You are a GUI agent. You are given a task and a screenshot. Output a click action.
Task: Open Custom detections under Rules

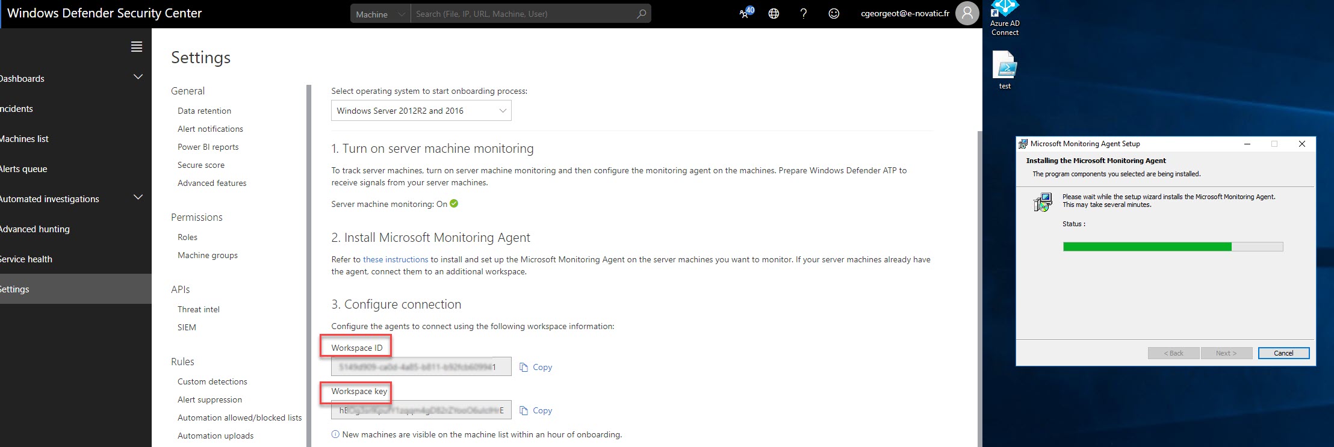click(213, 381)
